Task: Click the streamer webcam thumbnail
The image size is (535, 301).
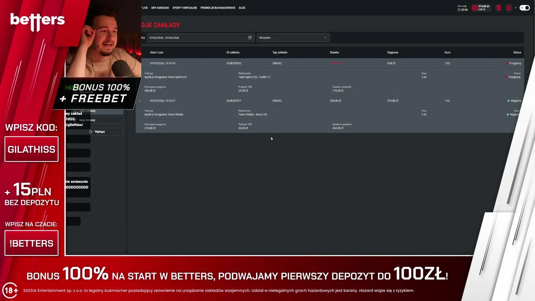Action: (x=103, y=39)
